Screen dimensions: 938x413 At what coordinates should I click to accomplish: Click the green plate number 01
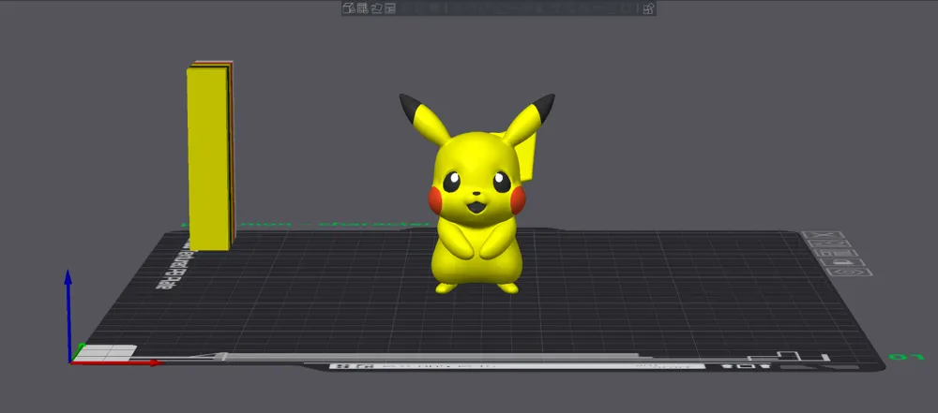(906, 357)
